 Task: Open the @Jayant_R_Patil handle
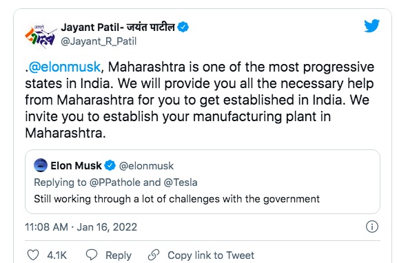pos(99,41)
